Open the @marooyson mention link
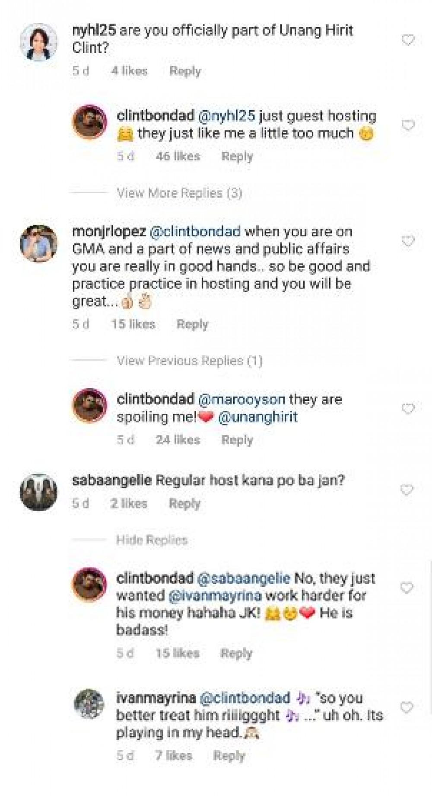The width and height of the screenshot is (432, 796). point(241,399)
